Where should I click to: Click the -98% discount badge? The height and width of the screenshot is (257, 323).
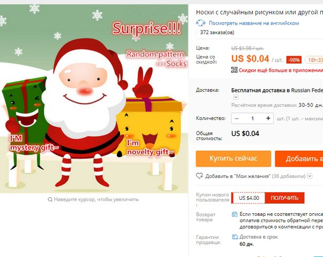[294, 60]
